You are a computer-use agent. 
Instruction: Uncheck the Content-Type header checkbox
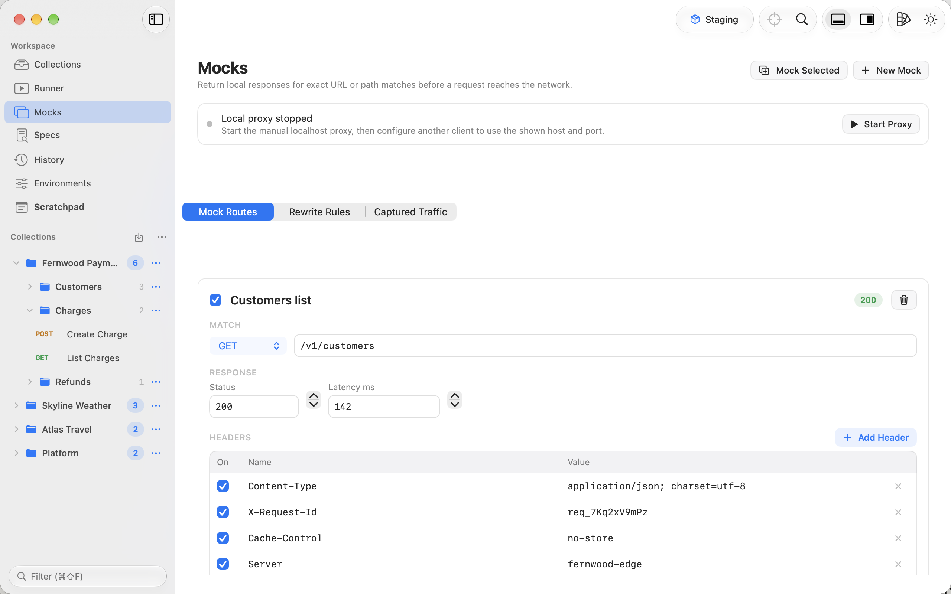[x=223, y=486]
